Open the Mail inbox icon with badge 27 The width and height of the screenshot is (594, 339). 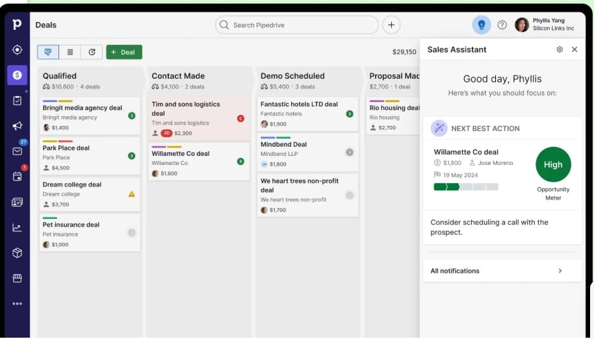17,151
